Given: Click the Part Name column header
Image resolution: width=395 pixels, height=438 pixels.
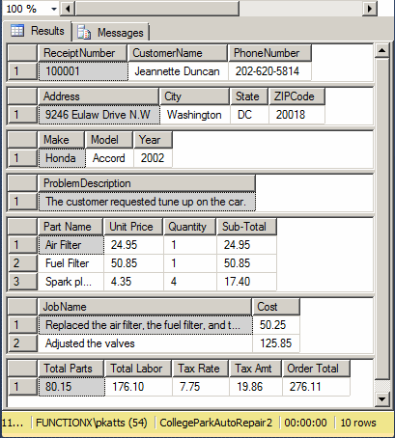Looking at the screenshot, I should [71, 227].
